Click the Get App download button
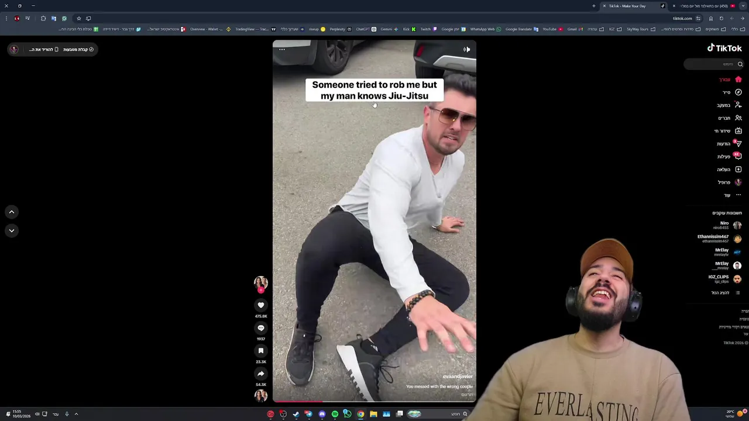This screenshot has width=749, height=421. point(44,50)
